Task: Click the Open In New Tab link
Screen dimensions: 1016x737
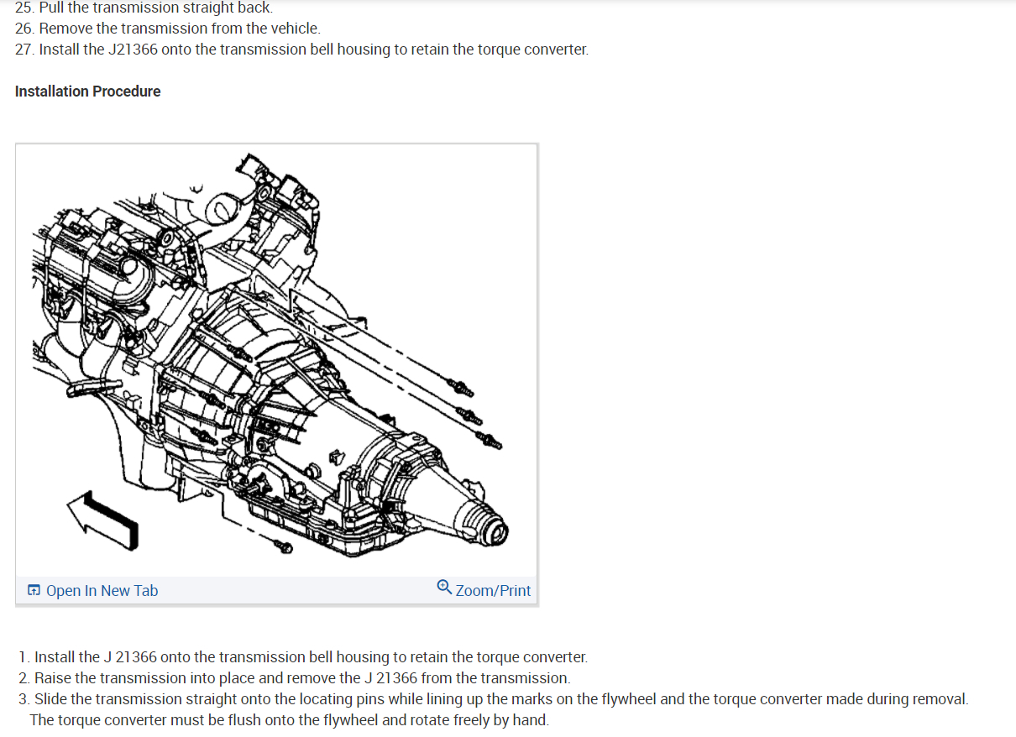Action: point(102,591)
